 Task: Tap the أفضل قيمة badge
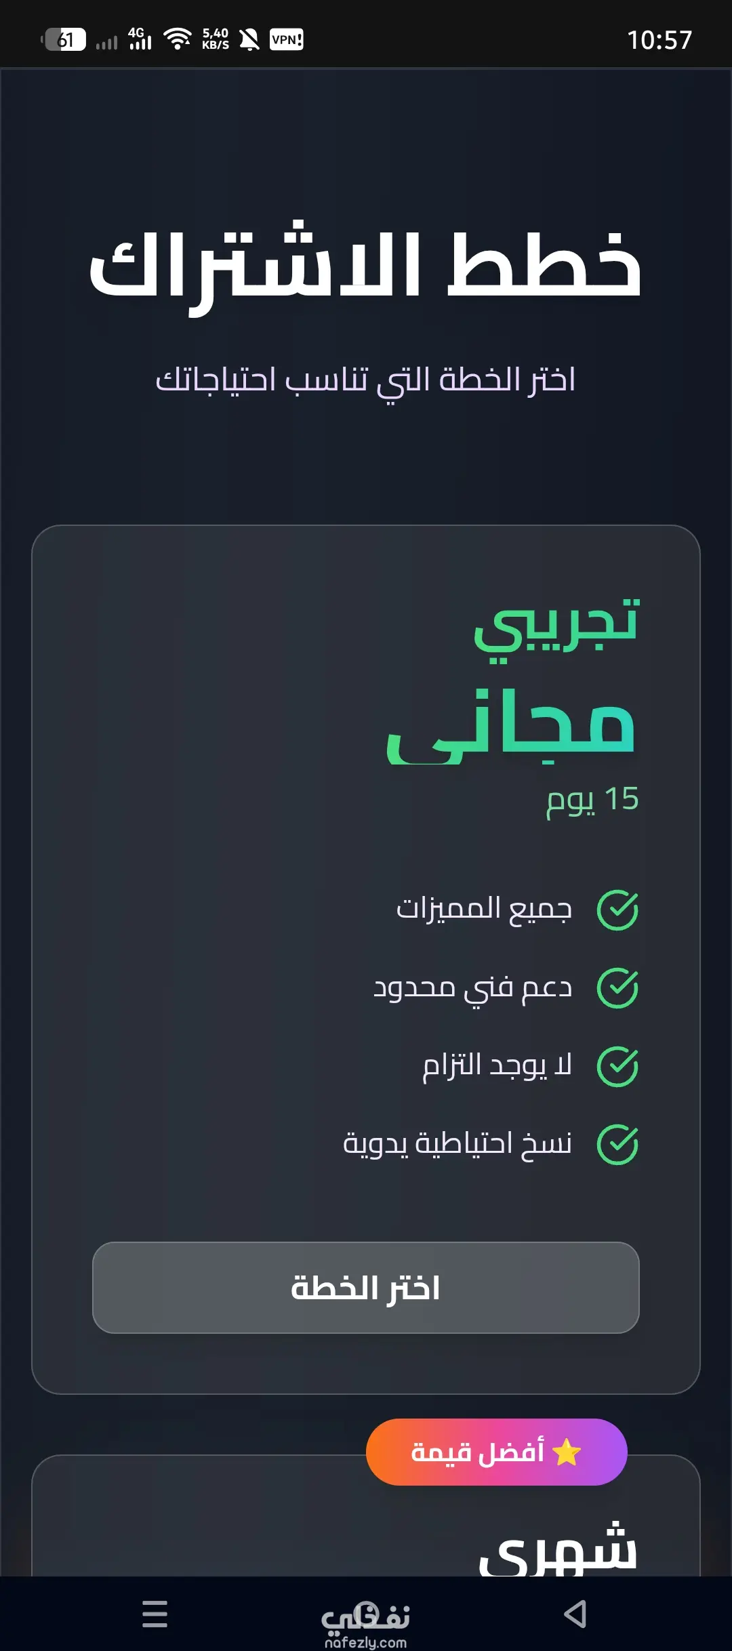tap(496, 1452)
